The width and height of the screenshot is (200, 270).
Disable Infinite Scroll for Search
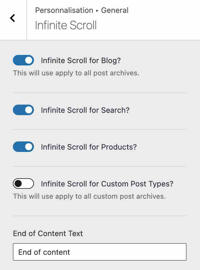pyautogui.click(x=23, y=110)
